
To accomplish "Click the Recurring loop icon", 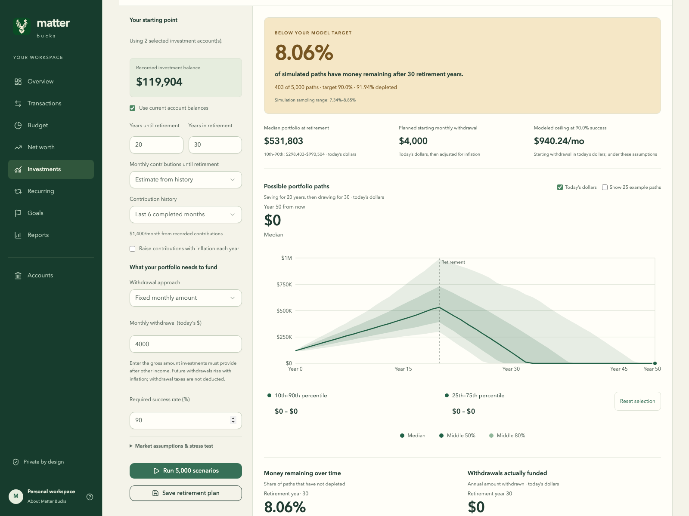I will click(18, 191).
